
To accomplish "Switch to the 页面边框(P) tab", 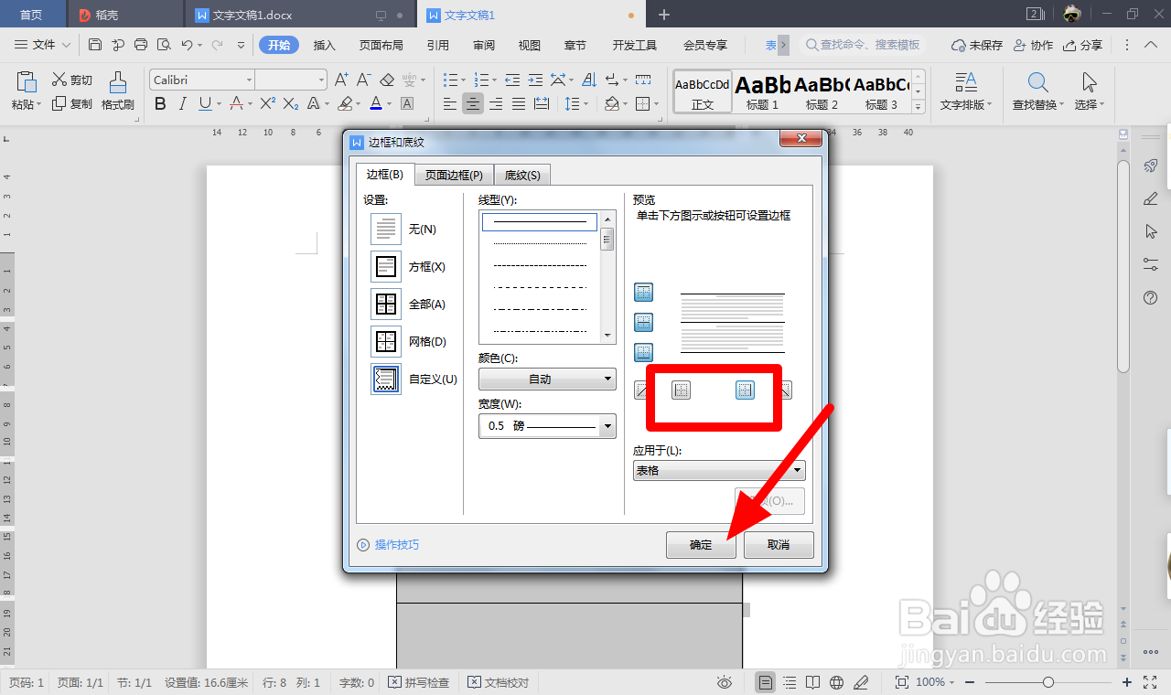I will tap(454, 176).
